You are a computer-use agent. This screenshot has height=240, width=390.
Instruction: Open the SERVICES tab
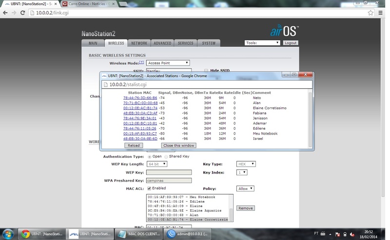[186, 43]
